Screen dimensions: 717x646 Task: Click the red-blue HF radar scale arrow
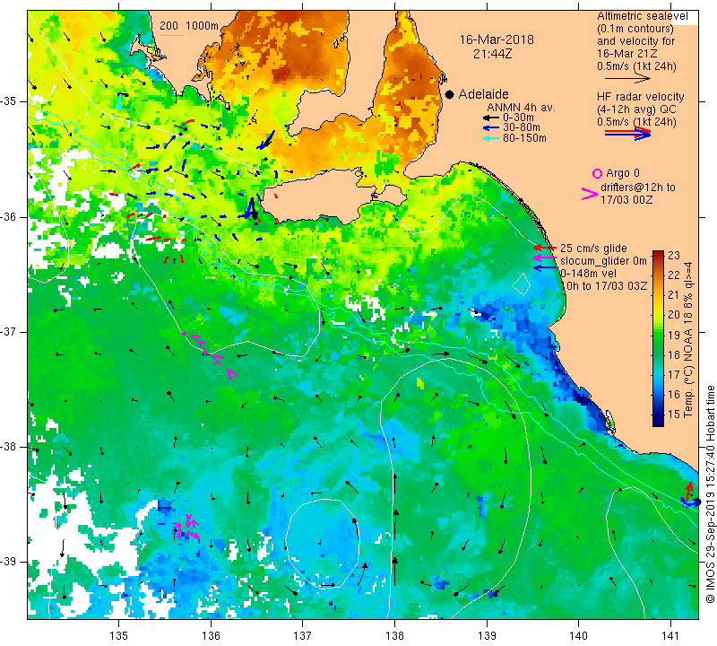click(x=628, y=134)
